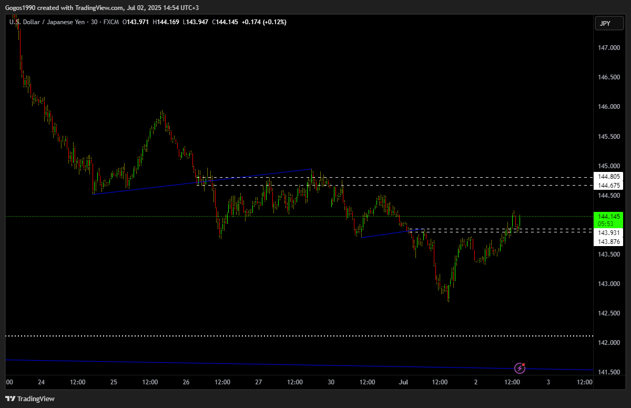Open the JPY currency selector
Image resolution: width=631 pixels, height=408 pixels.
(608, 23)
